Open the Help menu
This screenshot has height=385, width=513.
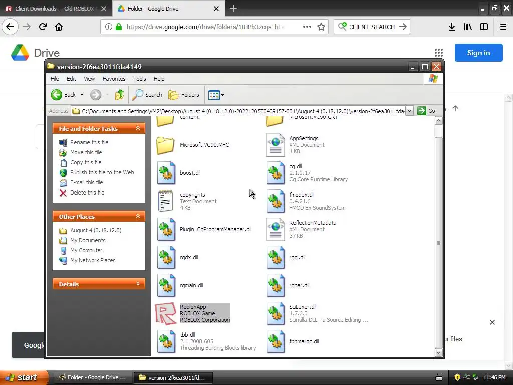(x=159, y=79)
